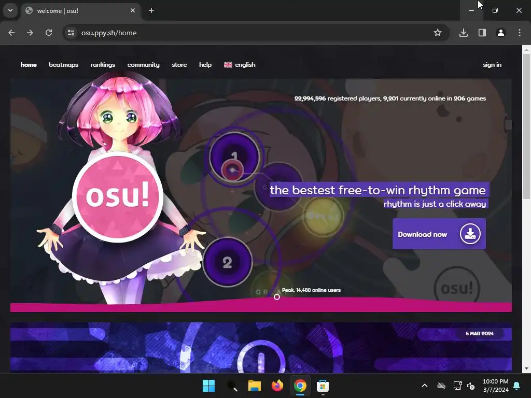Screen dimensions: 531x398
Task: Click the 5 MAR 2024 news banner
Action: (x=261, y=348)
